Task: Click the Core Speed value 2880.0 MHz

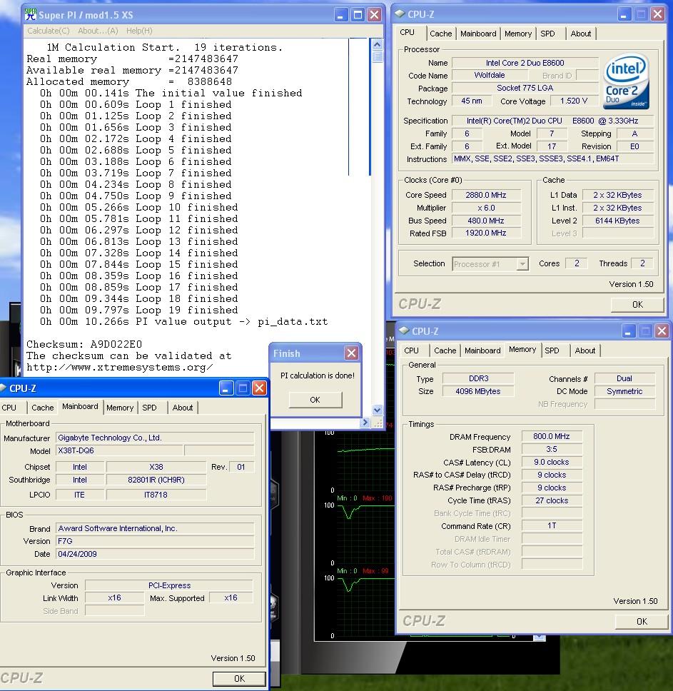Action: click(486, 195)
